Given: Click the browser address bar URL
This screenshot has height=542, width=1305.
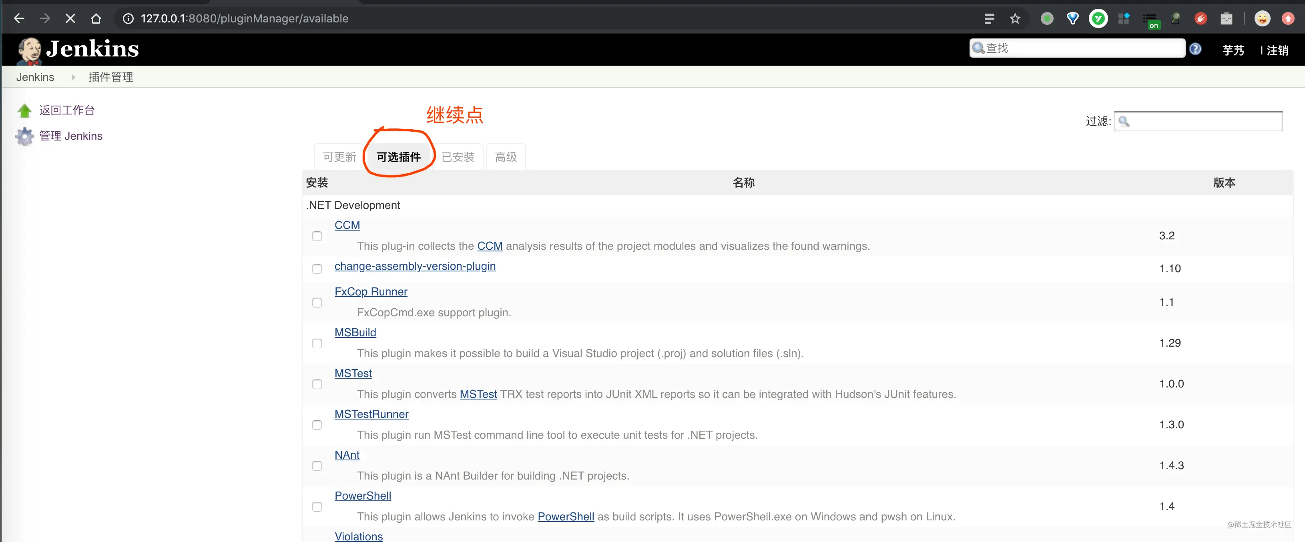Looking at the screenshot, I should (x=245, y=19).
